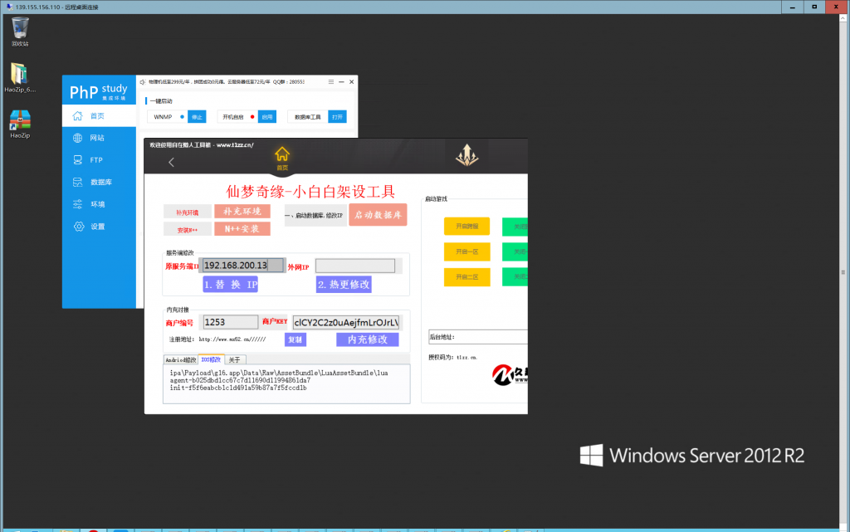Click the 内充修改 button
Image resolution: width=850 pixels, height=532 pixels.
(368, 339)
